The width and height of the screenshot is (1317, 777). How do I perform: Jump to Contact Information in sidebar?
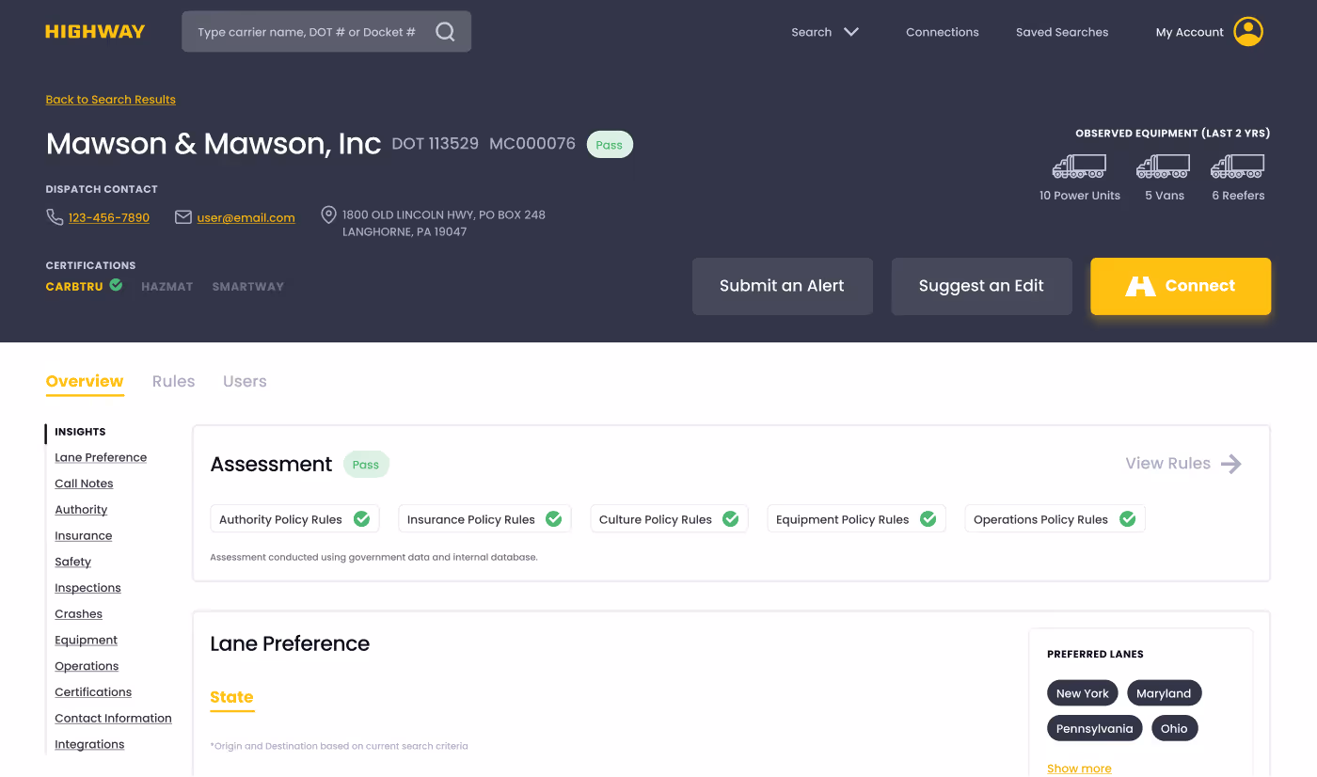tap(113, 718)
